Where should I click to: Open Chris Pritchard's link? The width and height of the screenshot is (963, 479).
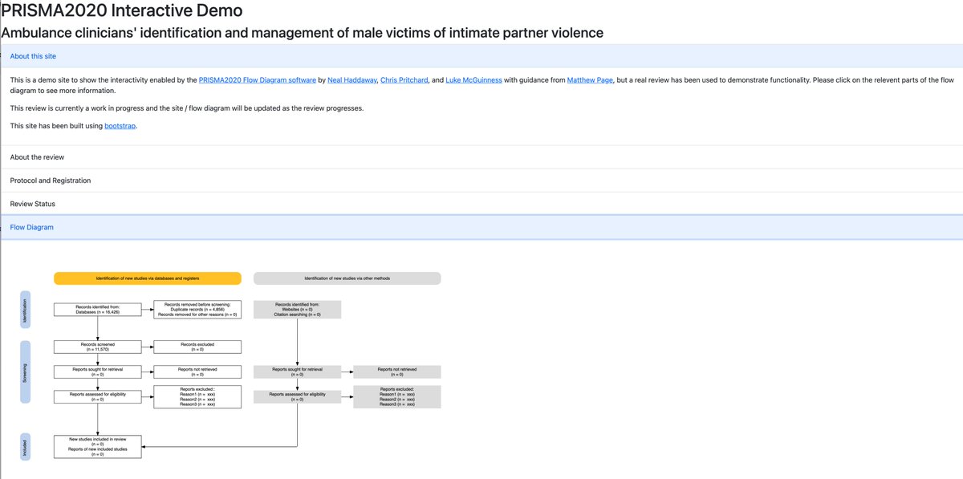click(405, 81)
